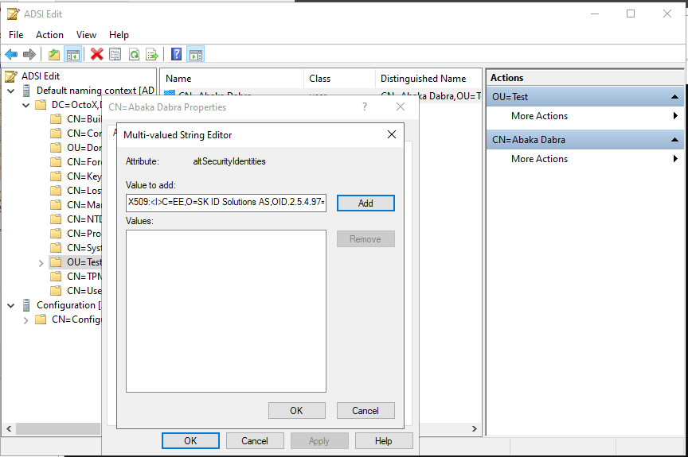
Task: Click the OU=Test folder icon
Action: 56,262
